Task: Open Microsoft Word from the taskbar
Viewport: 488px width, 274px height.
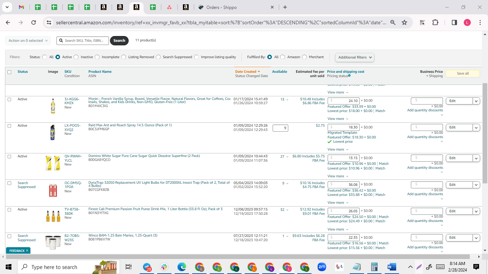Action: point(392,267)
